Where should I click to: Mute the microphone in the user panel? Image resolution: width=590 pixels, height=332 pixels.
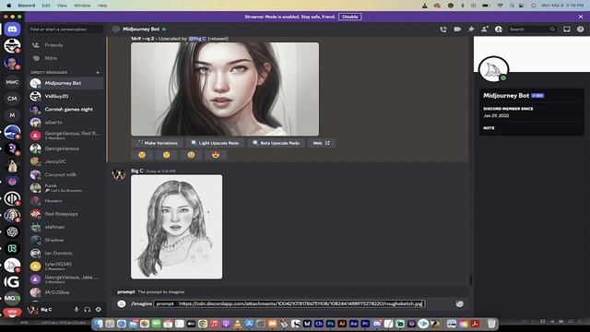pyautogui.click(x=76, y=310)
